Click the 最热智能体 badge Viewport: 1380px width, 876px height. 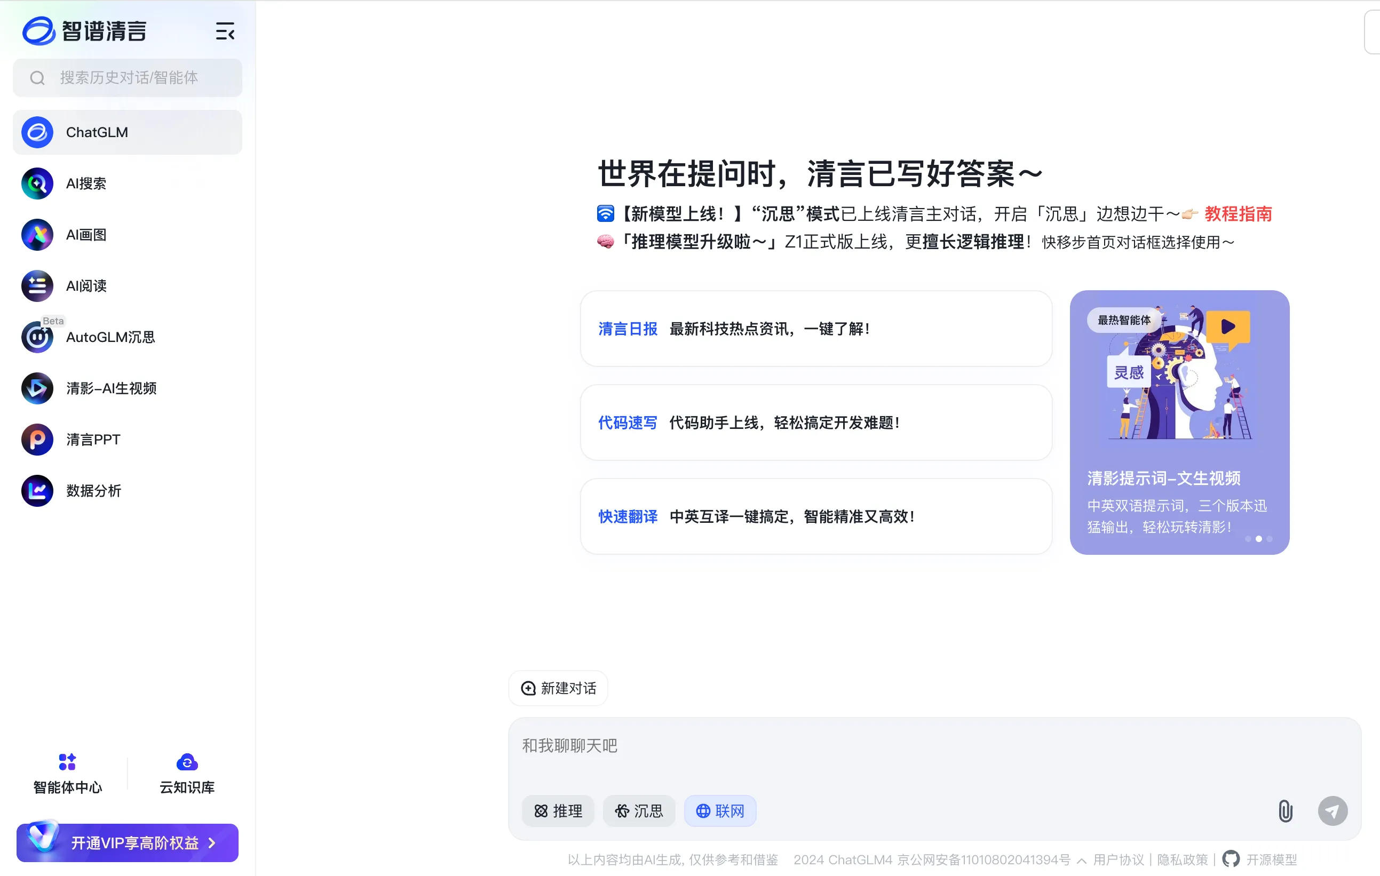[1123, 320]
